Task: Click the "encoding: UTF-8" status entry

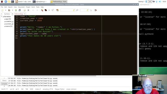Action: pyautogui.click(x=48, y=89)
